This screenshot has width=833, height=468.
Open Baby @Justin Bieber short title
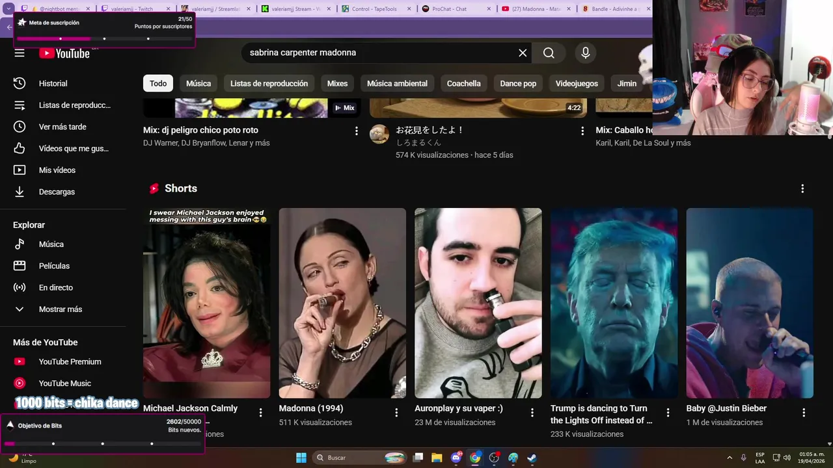[726, 408]
